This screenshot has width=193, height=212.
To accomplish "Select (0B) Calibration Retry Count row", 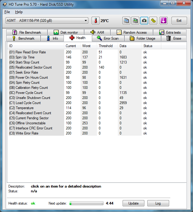I will point(85,88).
